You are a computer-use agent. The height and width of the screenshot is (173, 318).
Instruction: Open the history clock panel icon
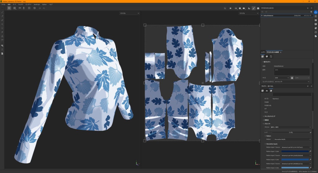pyautogui.click(x=316, y=32)
